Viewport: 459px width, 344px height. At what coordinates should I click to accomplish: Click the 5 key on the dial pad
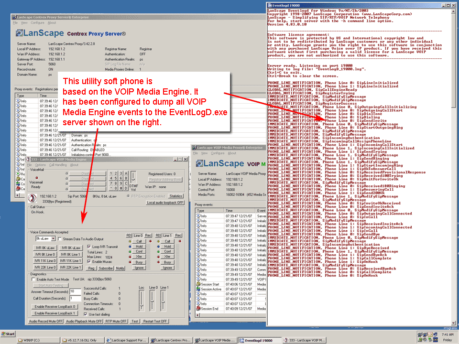pyautogui.click(x=116, y=178)
